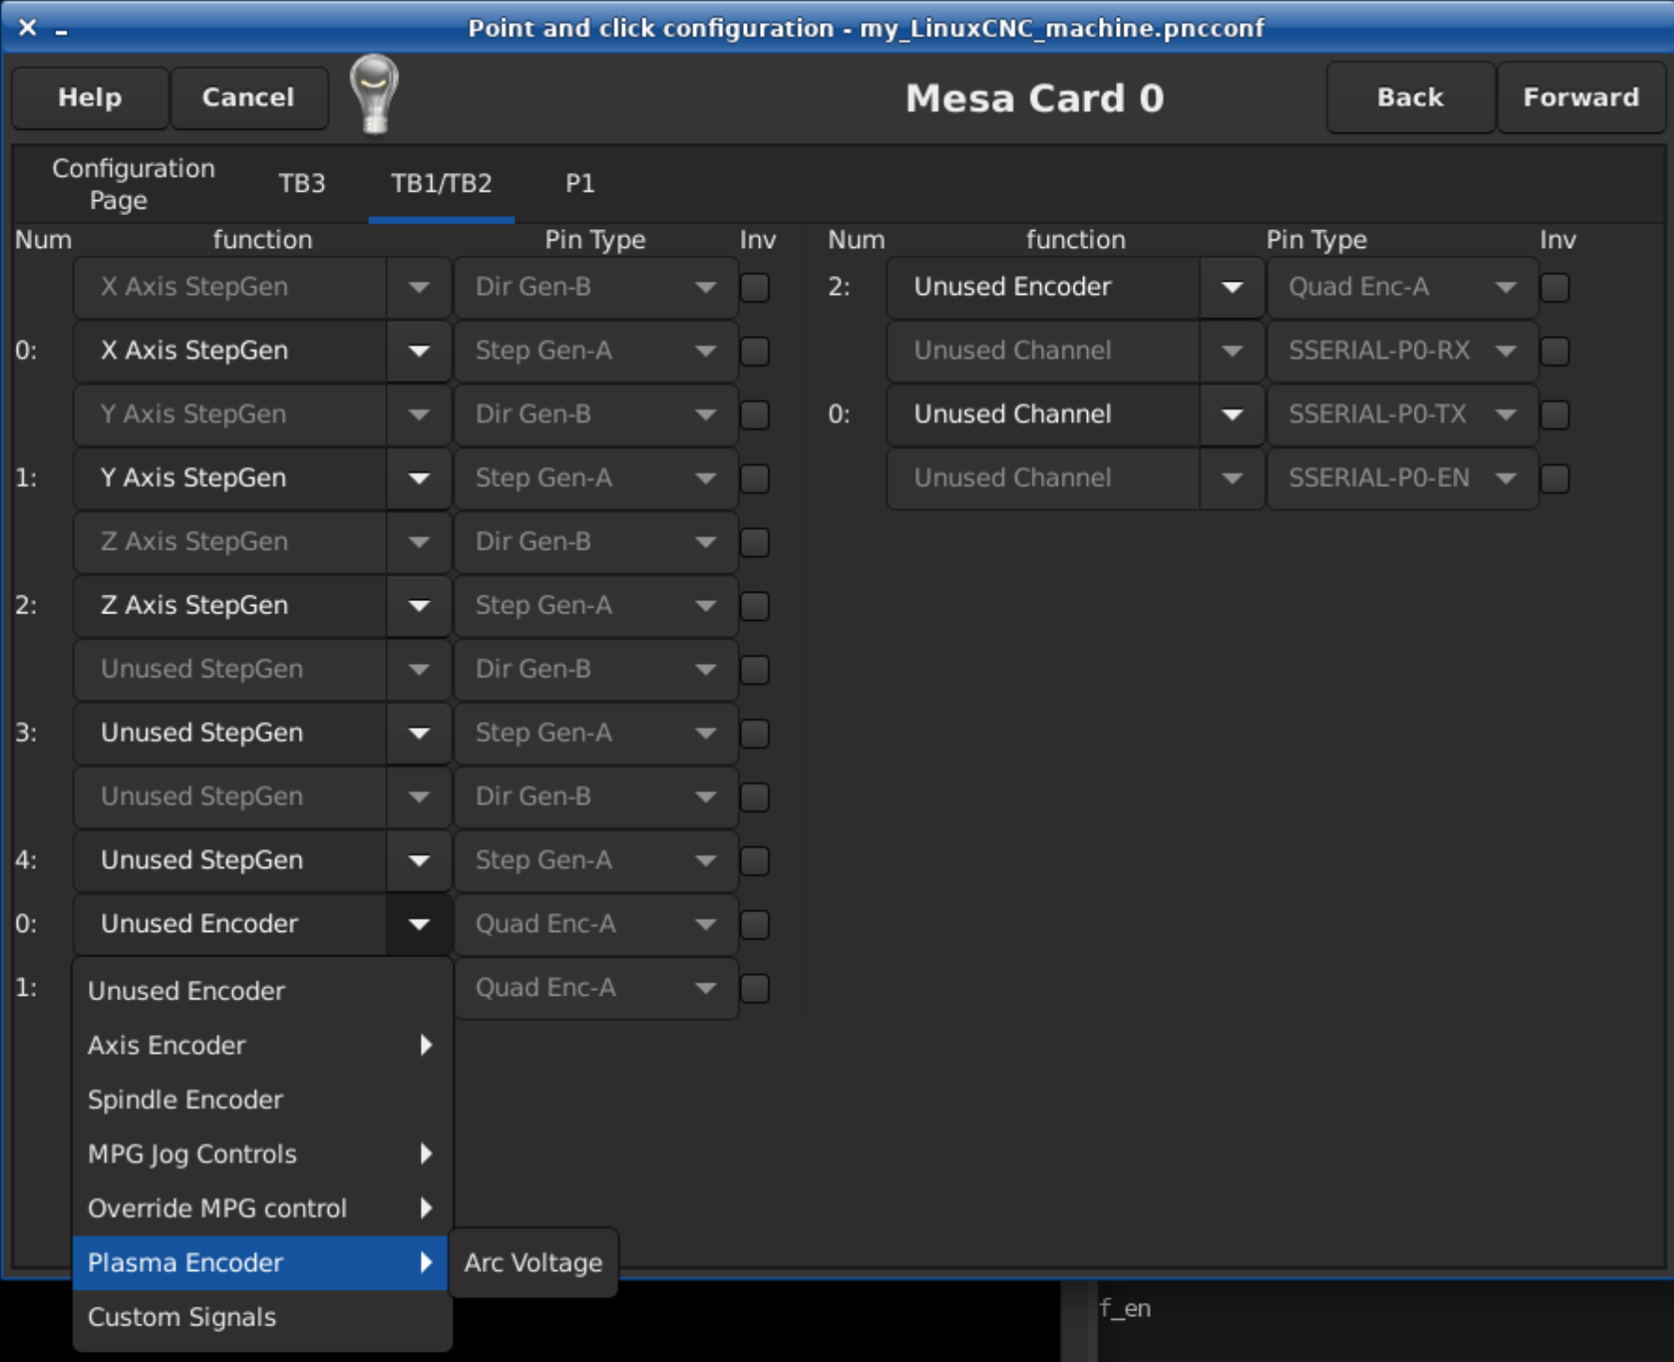
Task: Open the SSERIAL-P0-EN pin type dropdown
Action: pos(1403,478)
